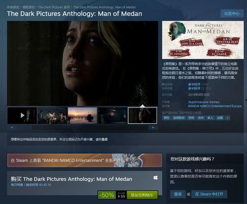This screenshot has width=247, height=204.
Task: Click the 登录 login button
Action: tap(178, 194)
